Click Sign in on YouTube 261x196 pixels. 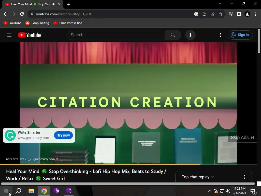pyautogui.click(x=240, y=35)
